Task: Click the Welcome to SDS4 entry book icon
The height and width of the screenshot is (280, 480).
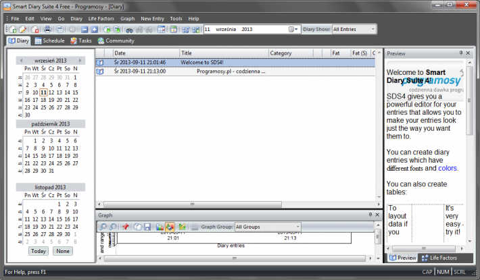Action: tap(100, 63)
